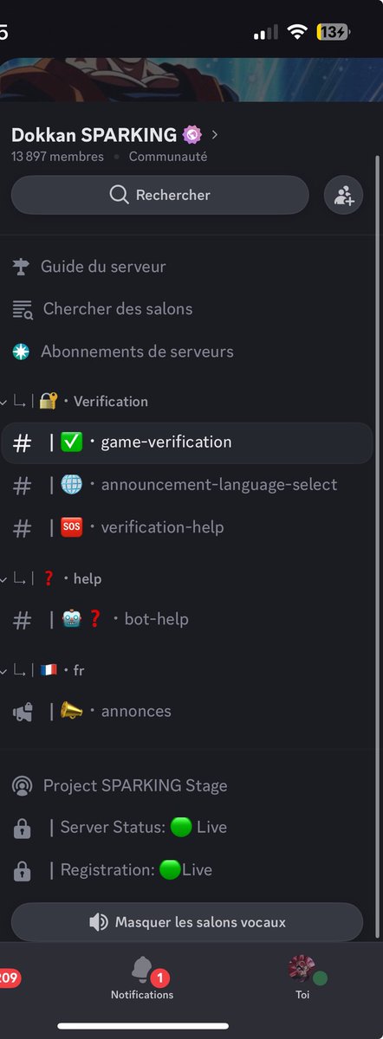
Task: Open the Dokkan SPARKING server header chevron
Action: [x=215, y=135]
